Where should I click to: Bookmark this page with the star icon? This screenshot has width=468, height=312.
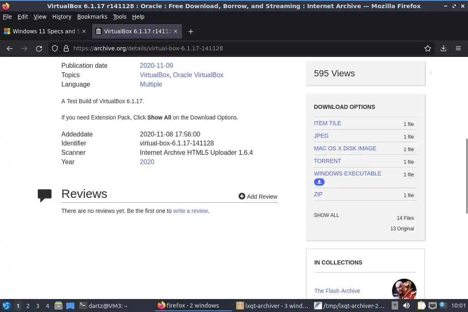pyautogui.click(x=428, y=48)
